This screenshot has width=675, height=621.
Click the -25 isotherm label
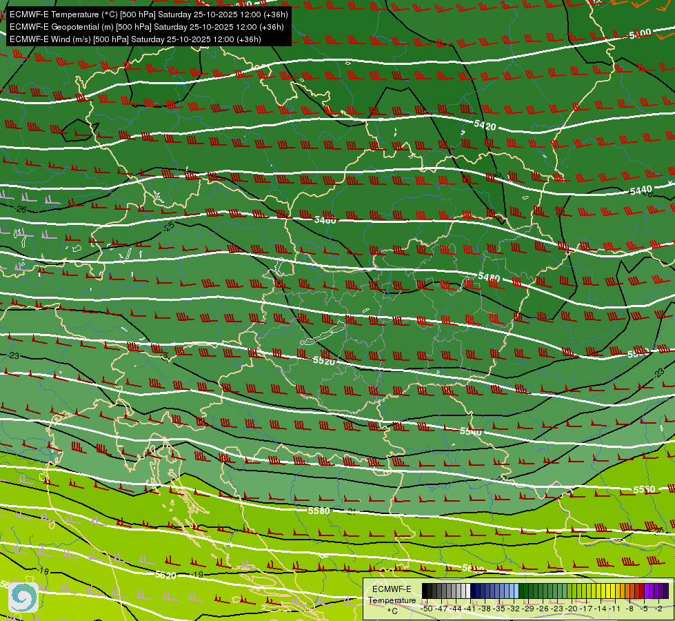(x=169, y=226)
